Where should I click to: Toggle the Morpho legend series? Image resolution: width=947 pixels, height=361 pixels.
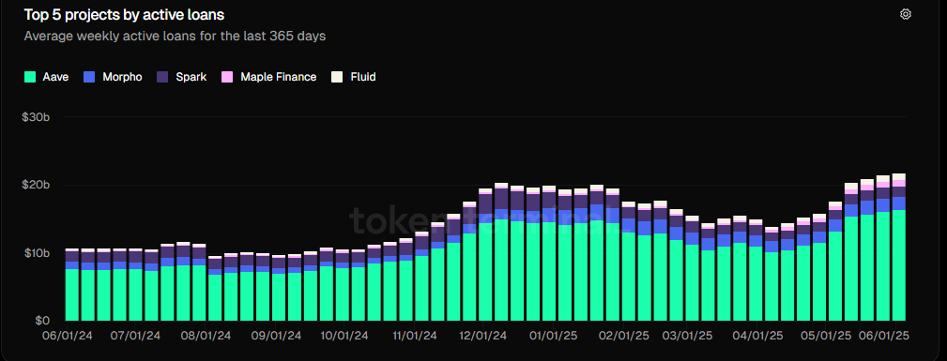114,77
